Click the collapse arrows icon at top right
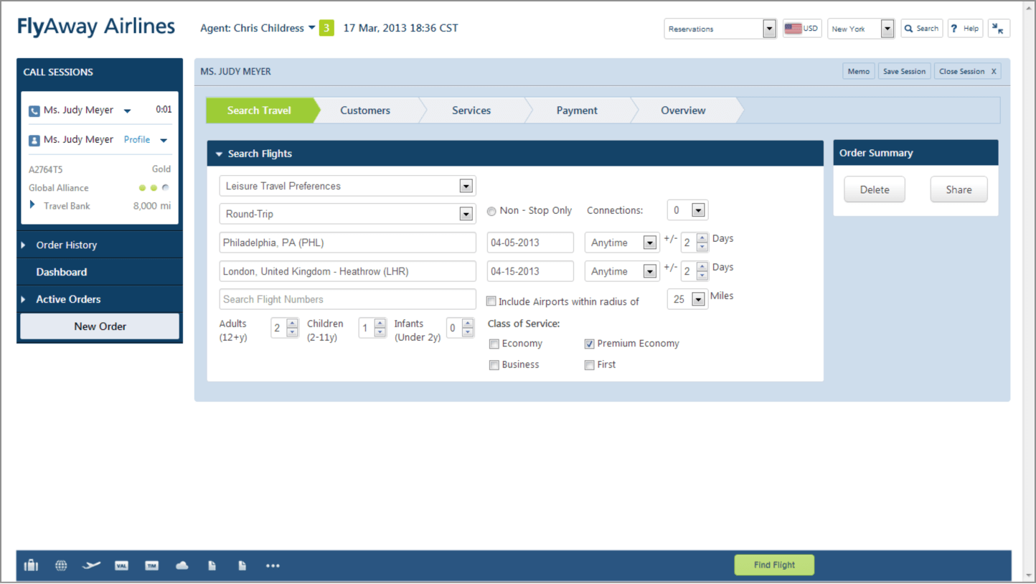This screenshot has height=584, width=1036. tap(999, 29)
